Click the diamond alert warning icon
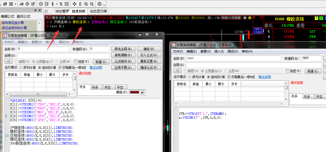This screenshot has width=326, height=152. 27,4
